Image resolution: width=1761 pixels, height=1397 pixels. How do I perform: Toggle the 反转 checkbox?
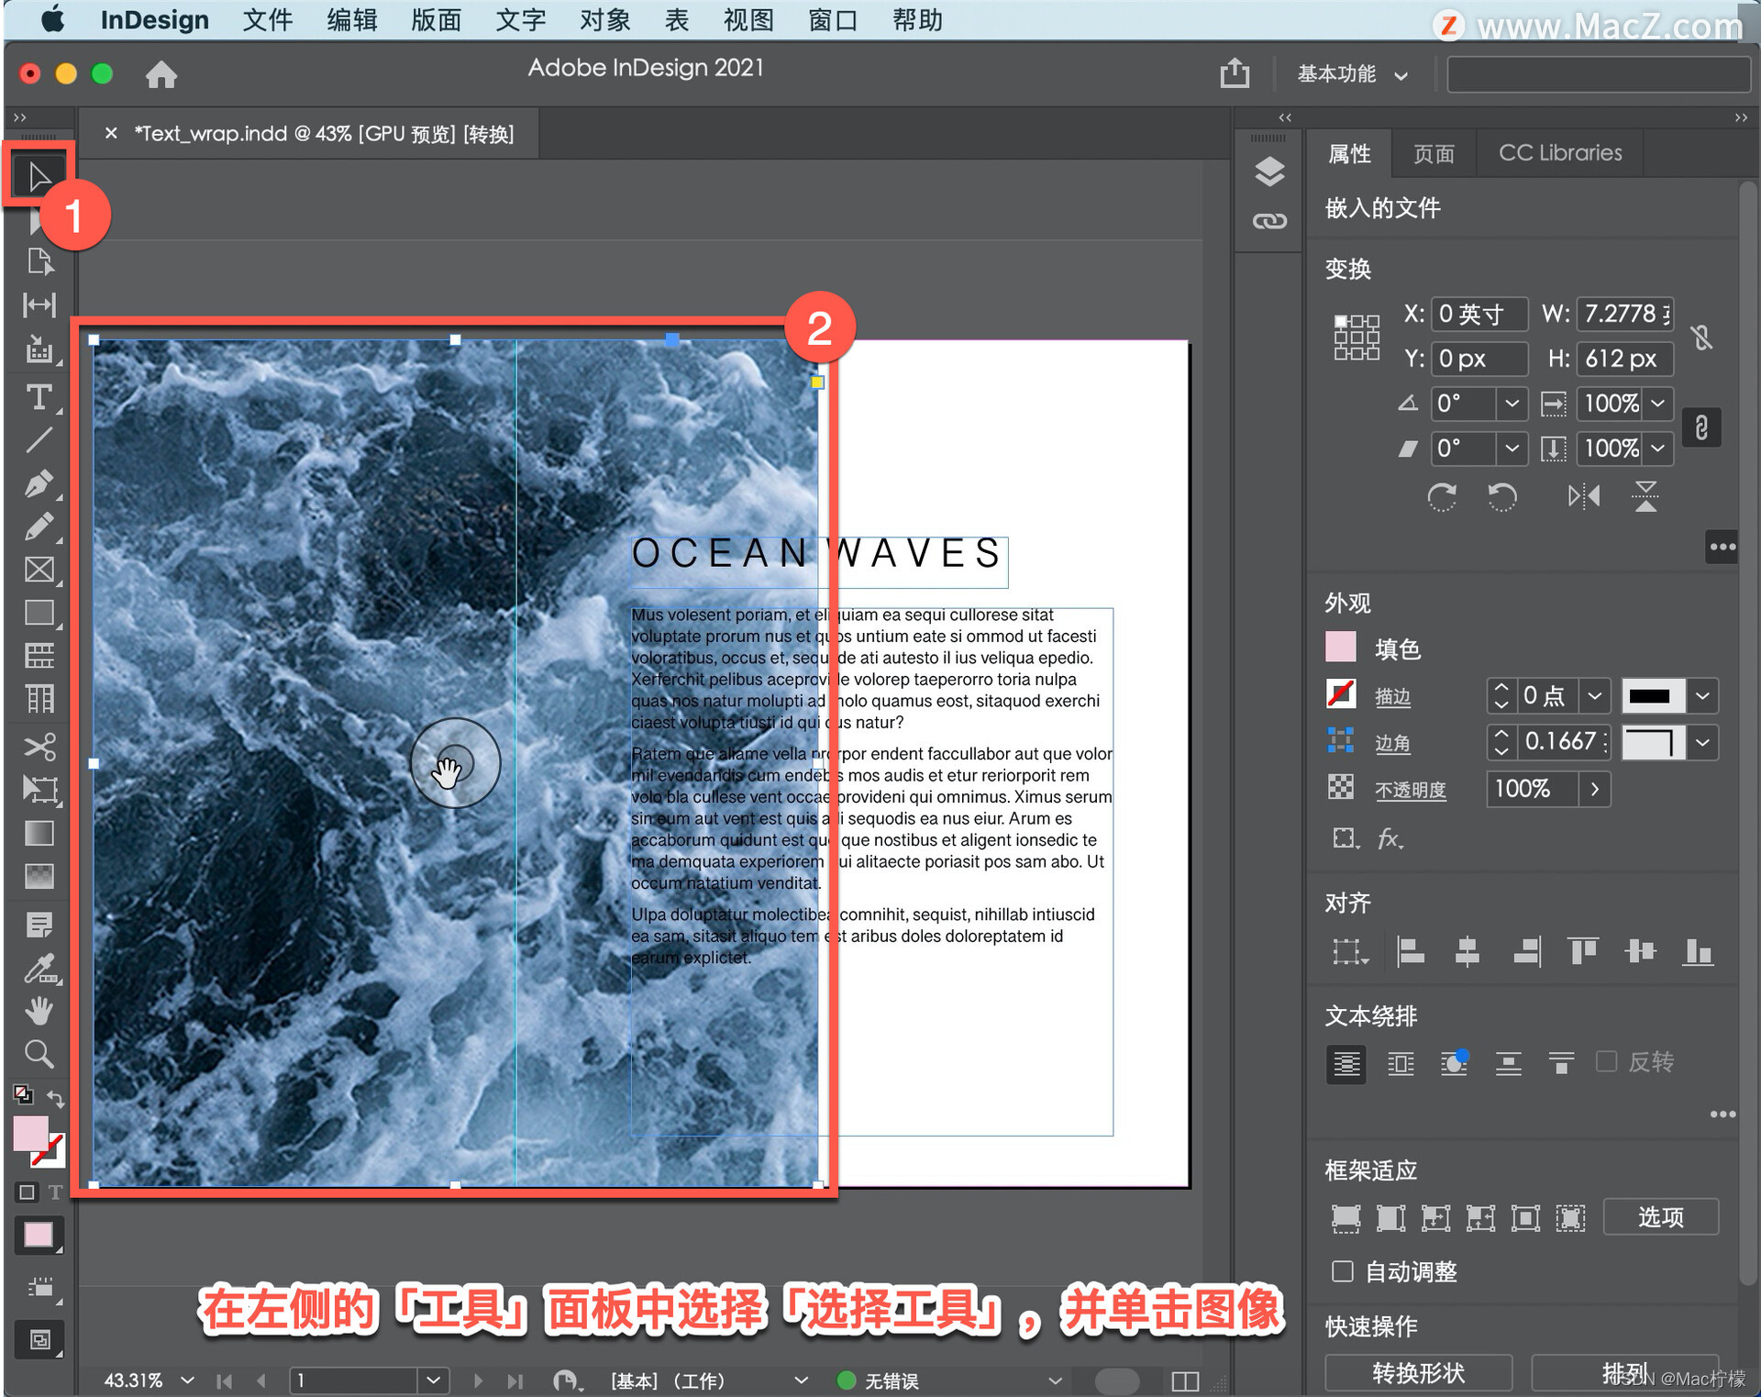(x=1606, y=1061)
